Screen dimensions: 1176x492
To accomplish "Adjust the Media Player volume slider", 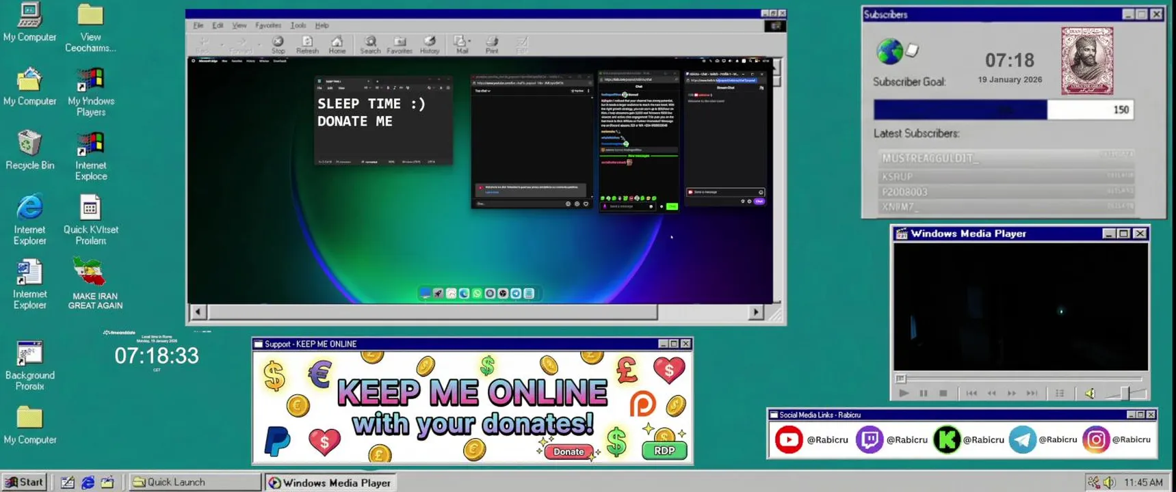I will click(x=1124, y=394).
